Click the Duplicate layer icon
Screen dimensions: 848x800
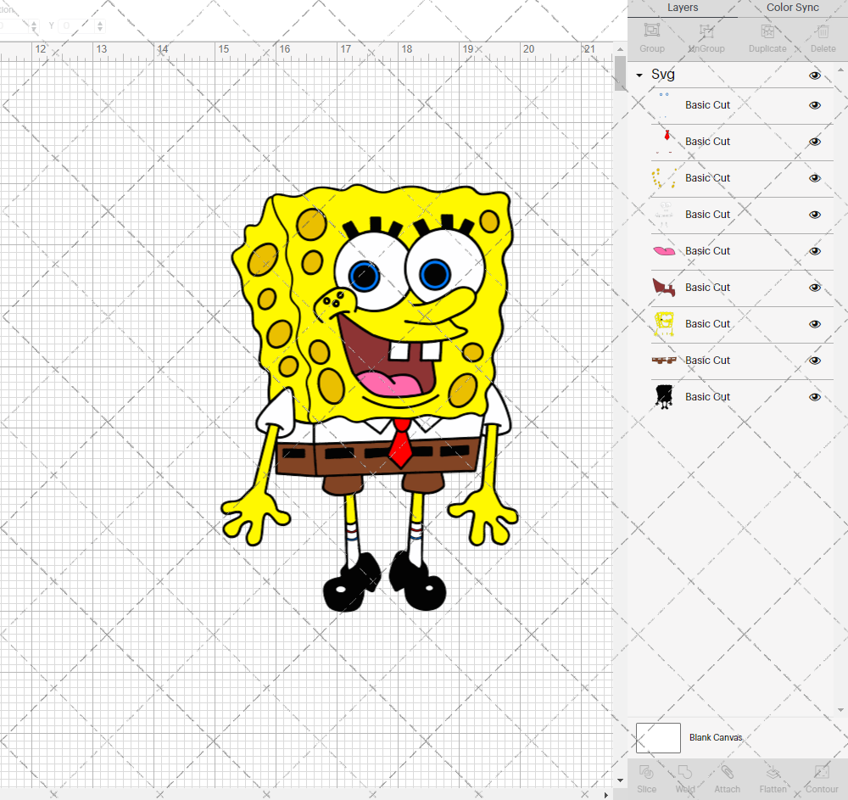(767, 31)
